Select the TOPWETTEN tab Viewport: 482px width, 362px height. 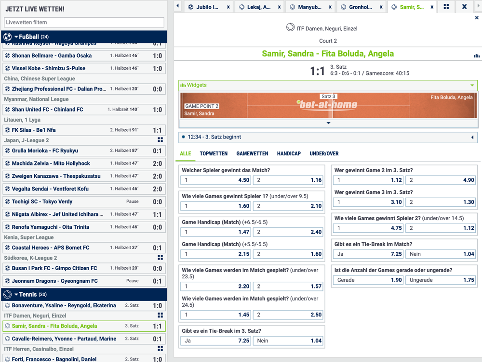(214, 153)
